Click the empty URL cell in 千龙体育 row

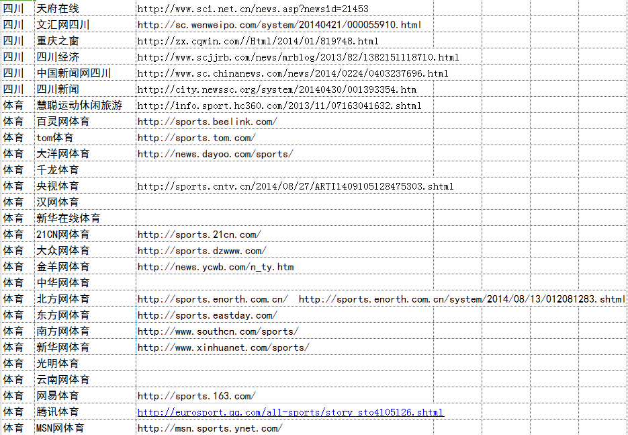click(285, 169)
